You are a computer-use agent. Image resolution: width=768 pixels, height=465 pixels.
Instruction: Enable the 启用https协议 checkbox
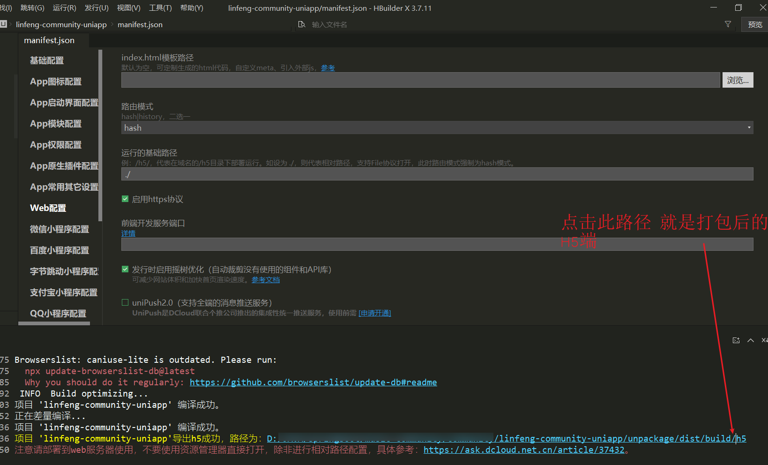point(125,199)
